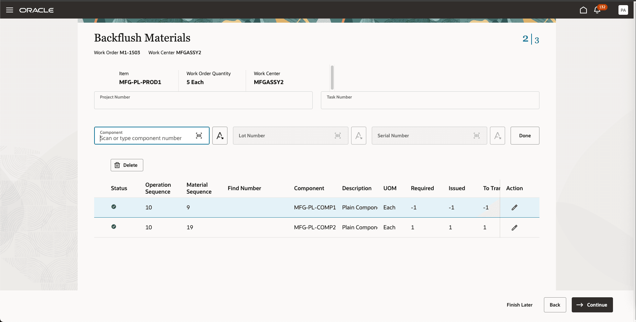
Task: Open edit pencil for the MFG-PL-COMP1 row
Action: pyautogui.click(x=514, y=207)
